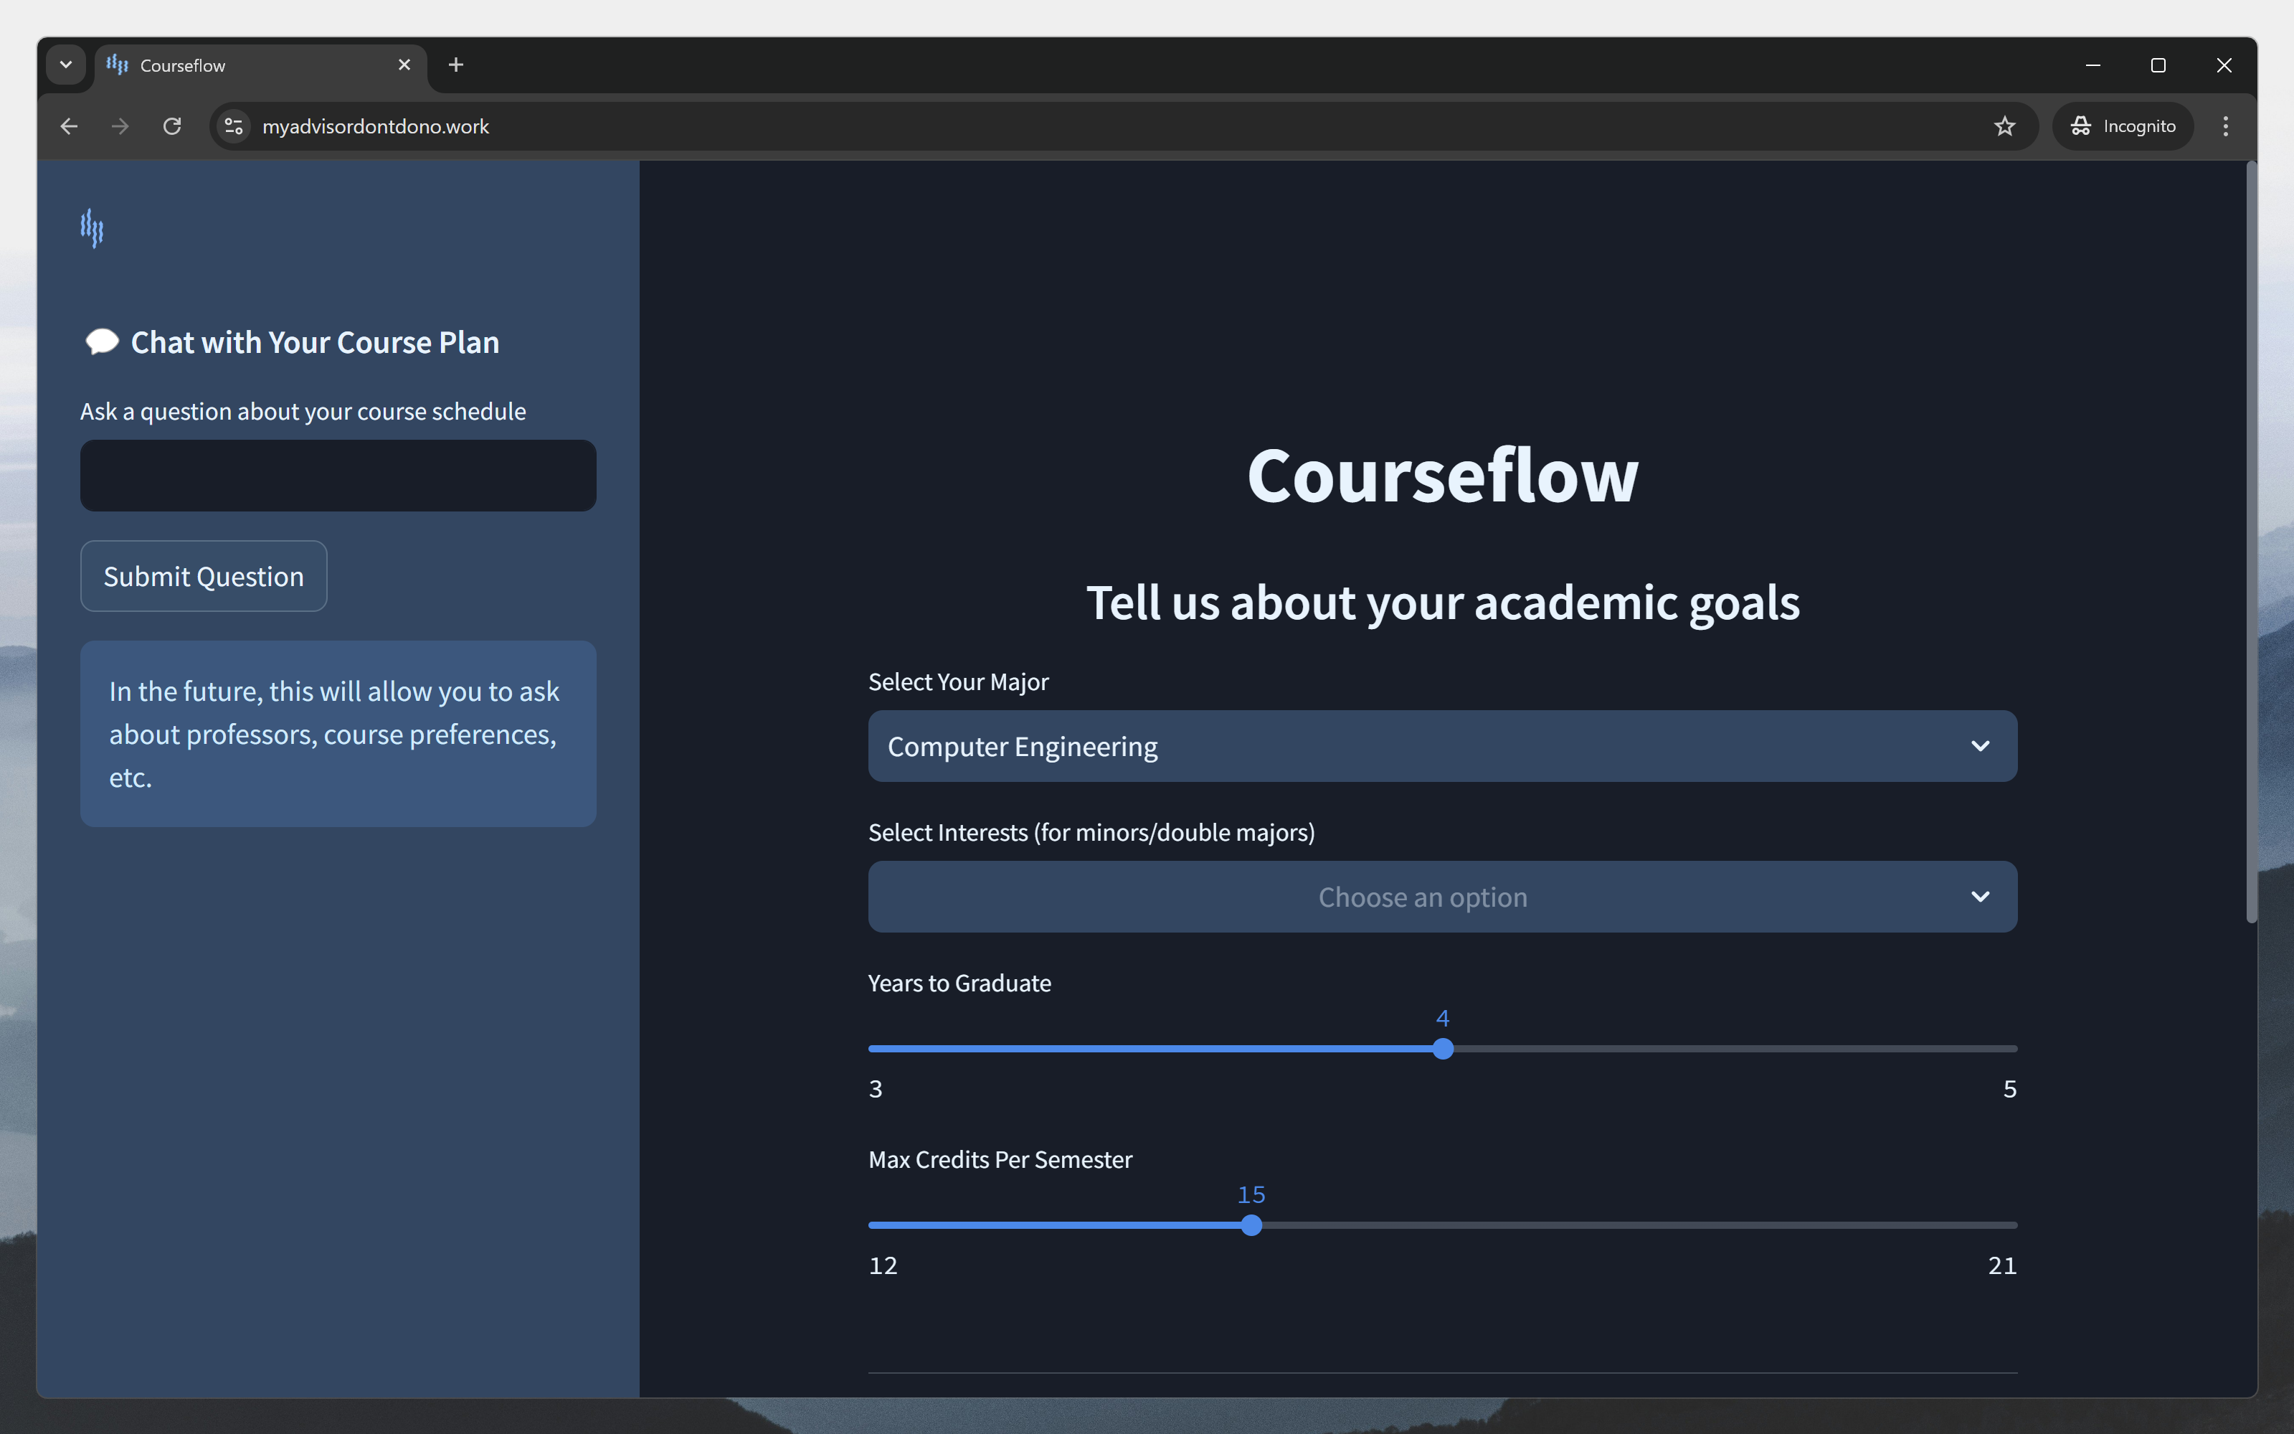The image size is (2294, 1434).
Task: Click the Years to Graduate slider handle
Action: (1443, 1049)
